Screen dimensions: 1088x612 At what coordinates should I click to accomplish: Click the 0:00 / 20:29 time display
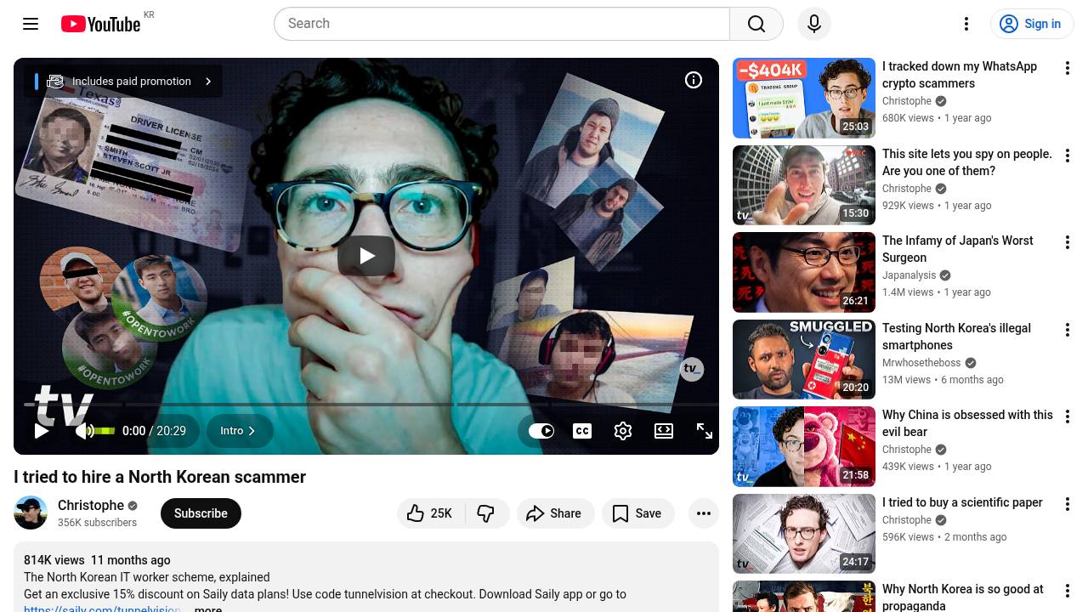click(x=154, y=431)
